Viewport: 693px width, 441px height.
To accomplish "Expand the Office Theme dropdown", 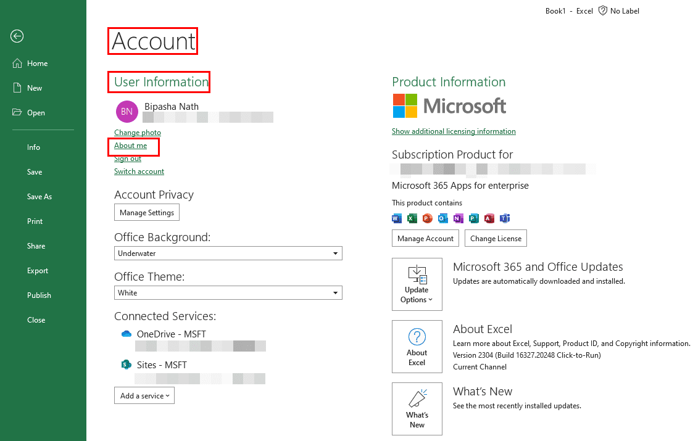I will (228, 292).
